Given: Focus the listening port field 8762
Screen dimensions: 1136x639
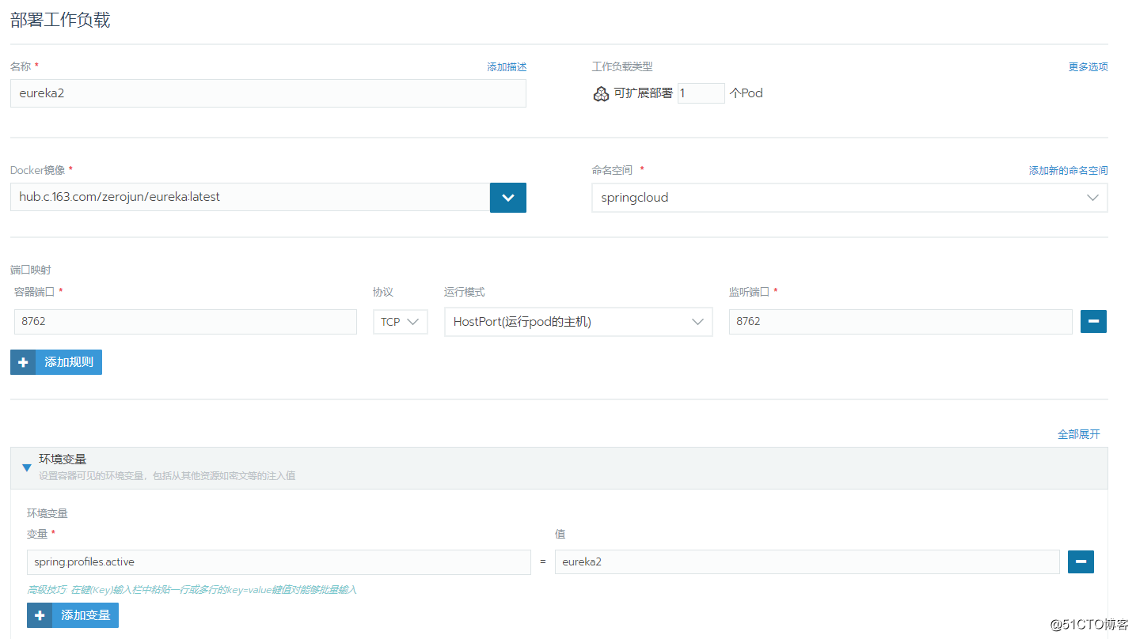Looking at the screenshot, I should pyautogui.click(x=901, y=322).
